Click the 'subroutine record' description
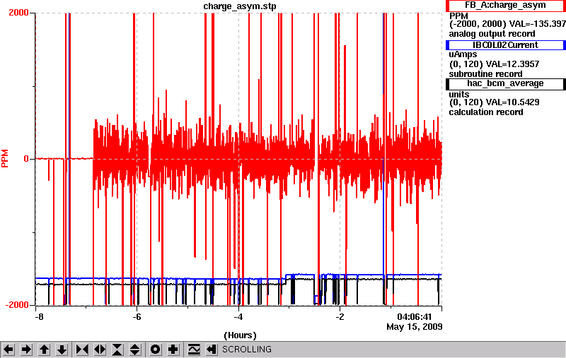 coord(485,74)
